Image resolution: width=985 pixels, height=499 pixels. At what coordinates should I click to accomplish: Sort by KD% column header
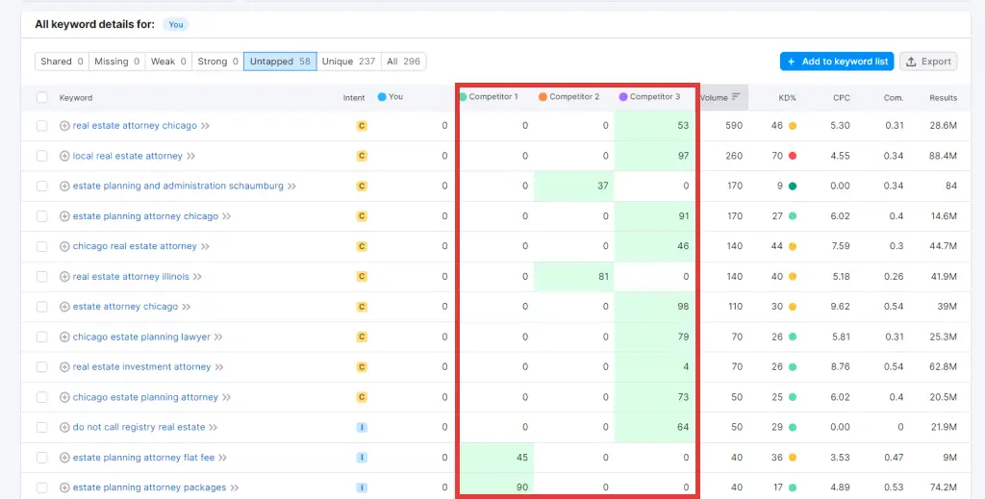[786, 97]
